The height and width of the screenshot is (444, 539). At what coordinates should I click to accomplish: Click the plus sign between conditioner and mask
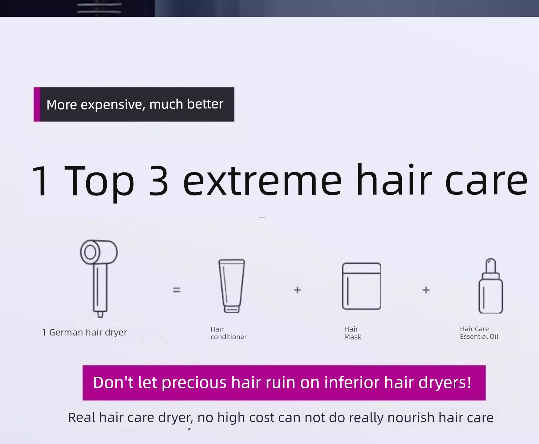[x=297, y=290]
